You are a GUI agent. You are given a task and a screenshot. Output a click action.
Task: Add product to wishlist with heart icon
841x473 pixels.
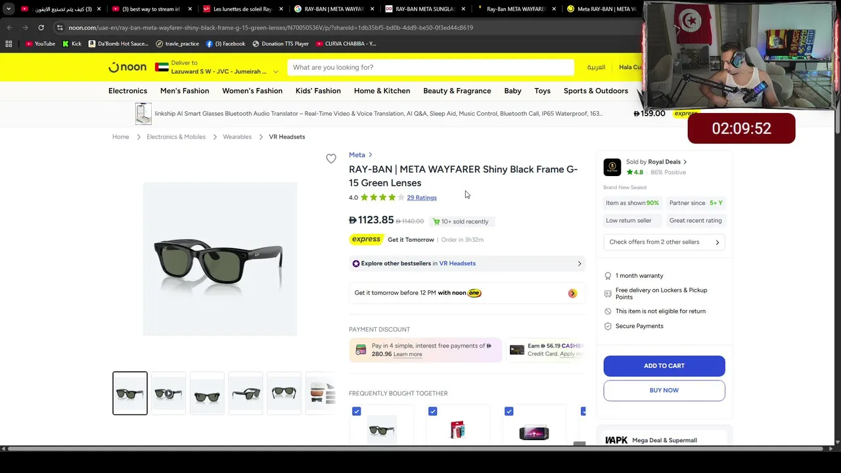tap(331, 158)
